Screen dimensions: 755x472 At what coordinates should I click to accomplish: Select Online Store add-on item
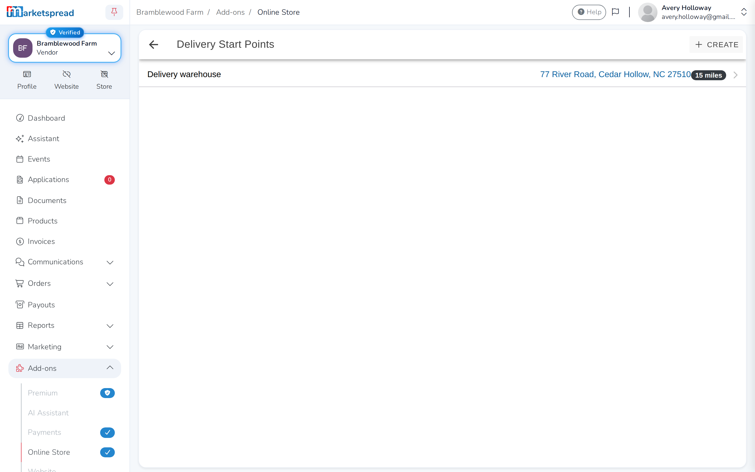pyautogui.click(x=49, y=452)
